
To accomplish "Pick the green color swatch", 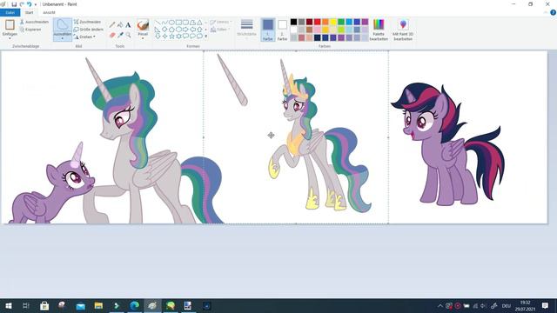I will [x=341, y=22].
